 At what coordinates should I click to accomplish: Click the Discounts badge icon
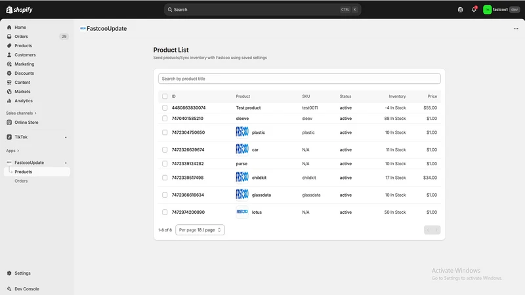click(x=9, y=73)
